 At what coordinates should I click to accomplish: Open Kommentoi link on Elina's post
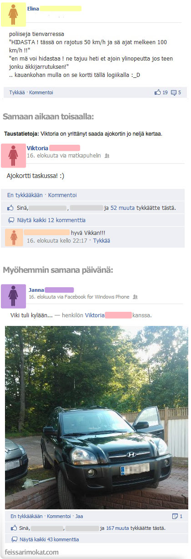point(41,92)
